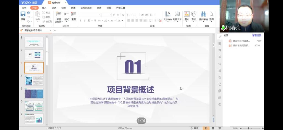Open the Insert (插入) ribbon tab
This screenshot has height=130, width=283.
pyautogui.click(x=44, y=8)
